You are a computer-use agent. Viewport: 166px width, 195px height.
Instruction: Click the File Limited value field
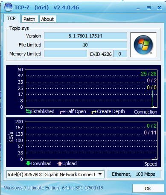[x=85, y=45]
